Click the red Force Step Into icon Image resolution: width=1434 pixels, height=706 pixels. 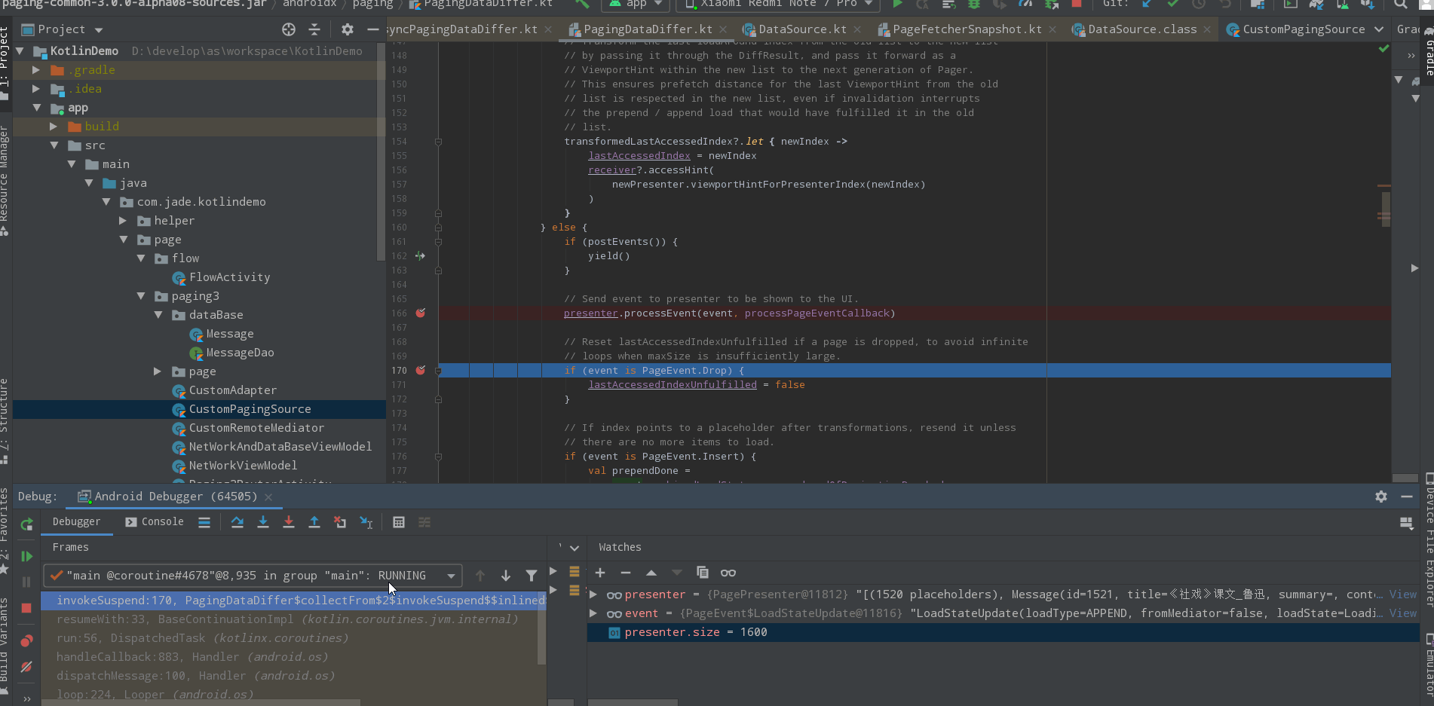click(289, 522)
